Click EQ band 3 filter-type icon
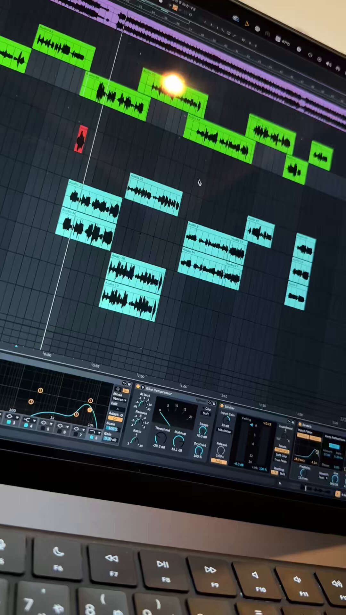 click(9, 416)
